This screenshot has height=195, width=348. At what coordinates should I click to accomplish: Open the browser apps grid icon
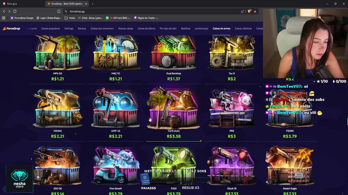4,18
